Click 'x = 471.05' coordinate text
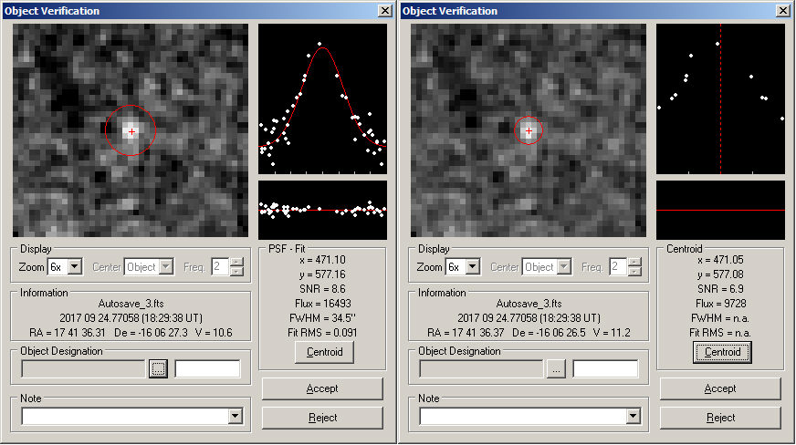Image resolution: width=796 pixels, height=445 pixels. point(720,260)
